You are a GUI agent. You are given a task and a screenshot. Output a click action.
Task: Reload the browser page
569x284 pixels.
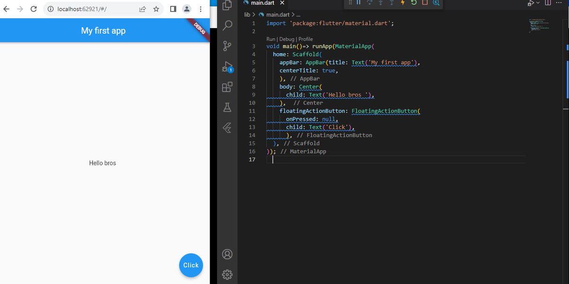tap(34, 9)
